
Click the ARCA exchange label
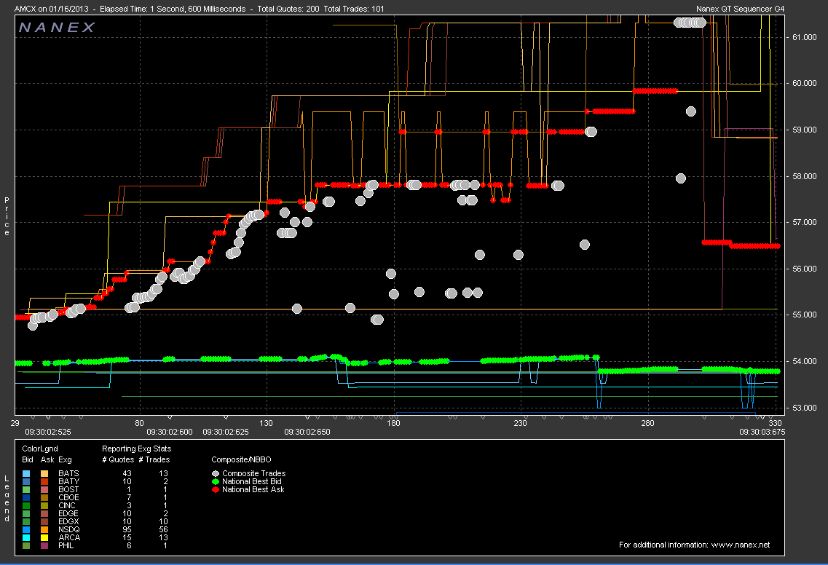tap(69, 537)
